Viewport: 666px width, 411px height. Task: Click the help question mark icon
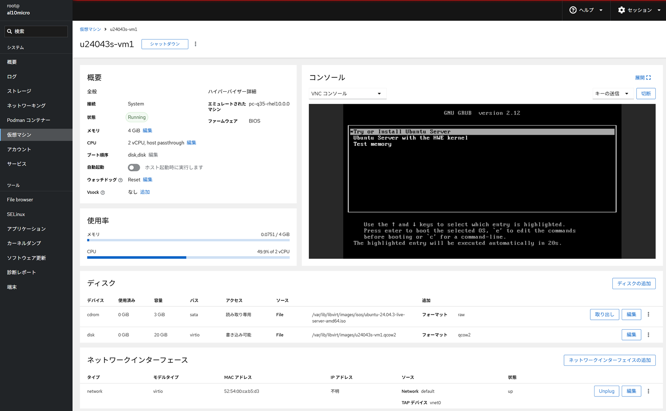point(573,10)
